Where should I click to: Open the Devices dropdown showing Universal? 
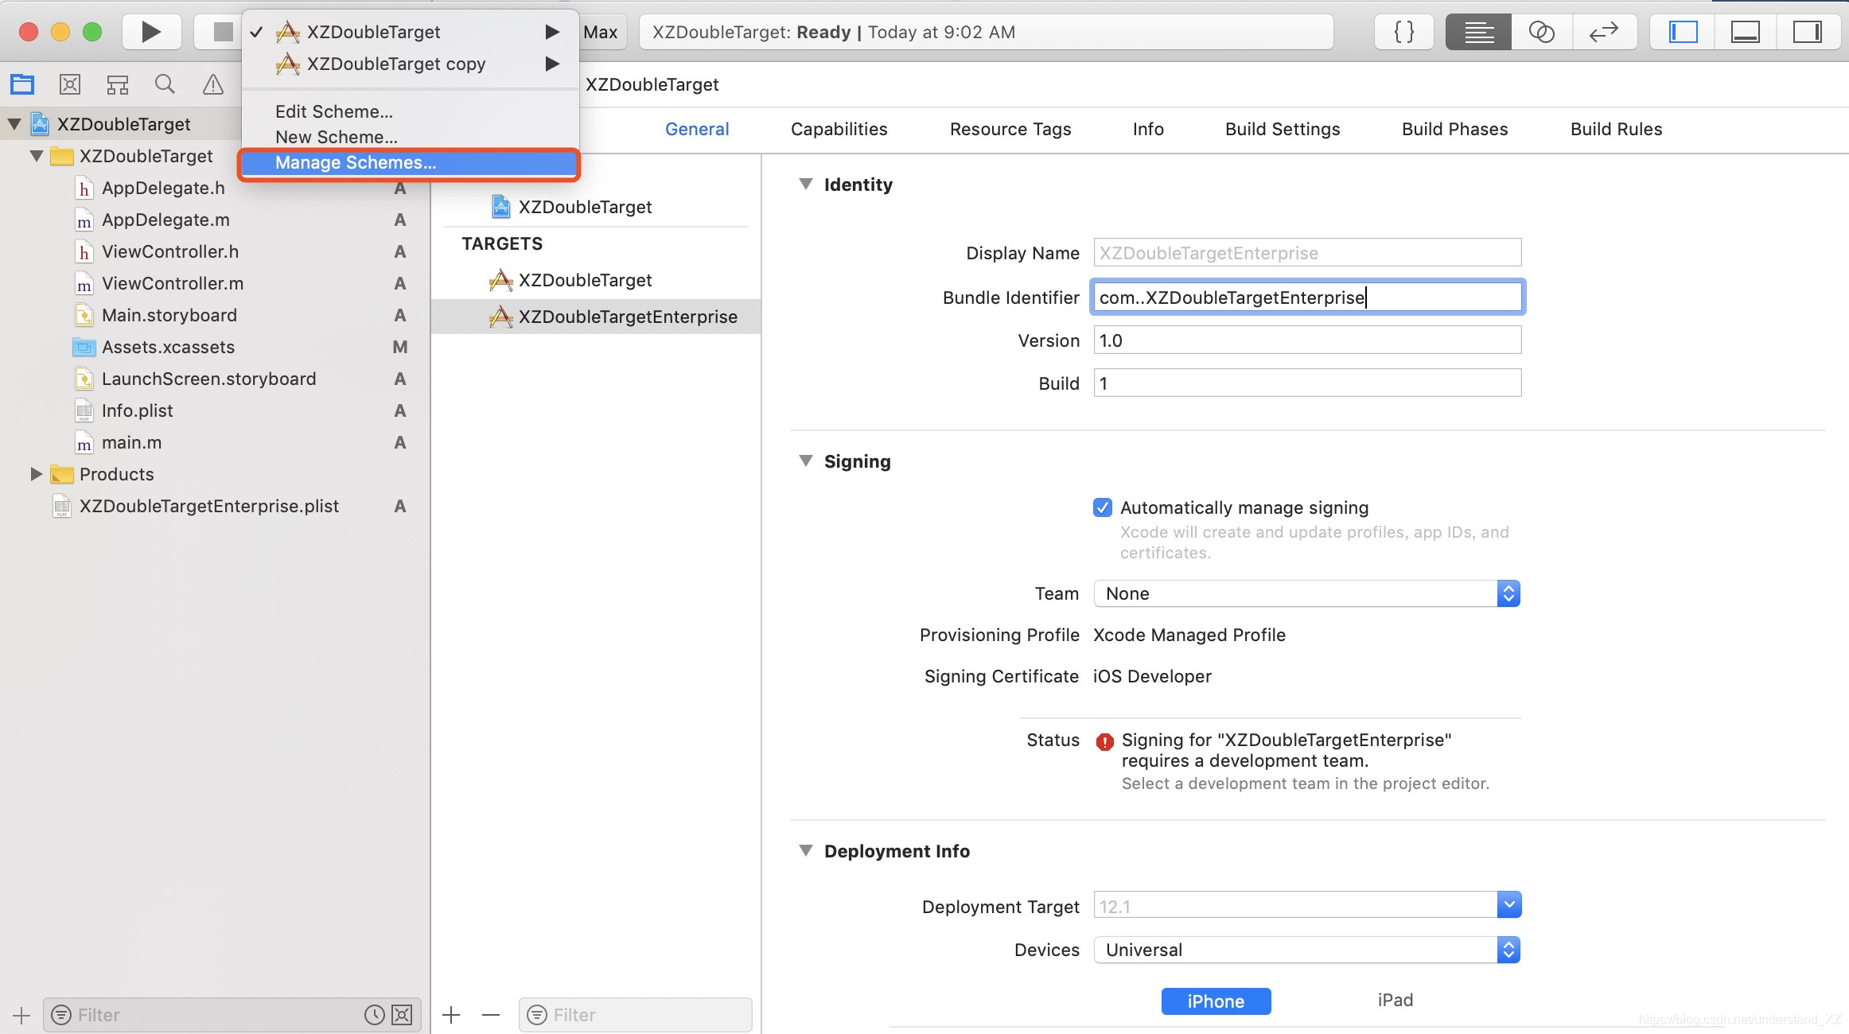click(1306, 950)
